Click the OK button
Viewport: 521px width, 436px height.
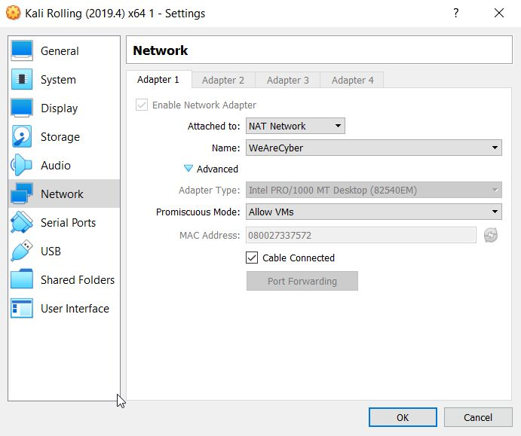point(403,417)
